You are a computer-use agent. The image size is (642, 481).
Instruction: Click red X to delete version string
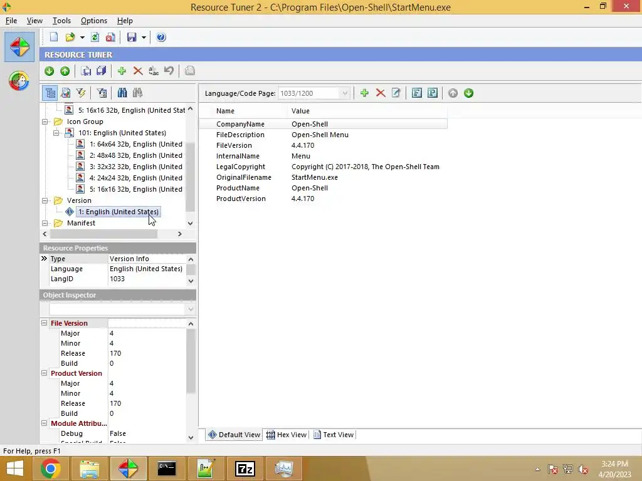[381, 93]
